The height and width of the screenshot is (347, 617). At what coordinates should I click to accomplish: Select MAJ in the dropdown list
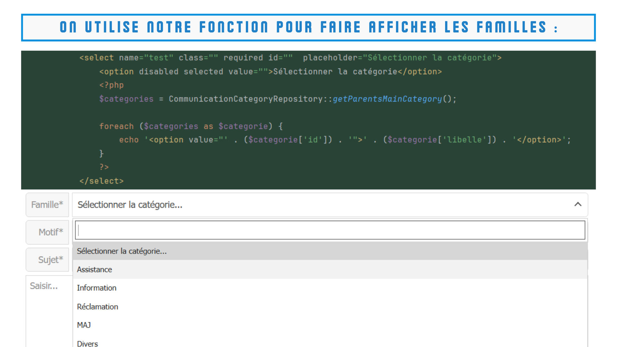(84, 325)
